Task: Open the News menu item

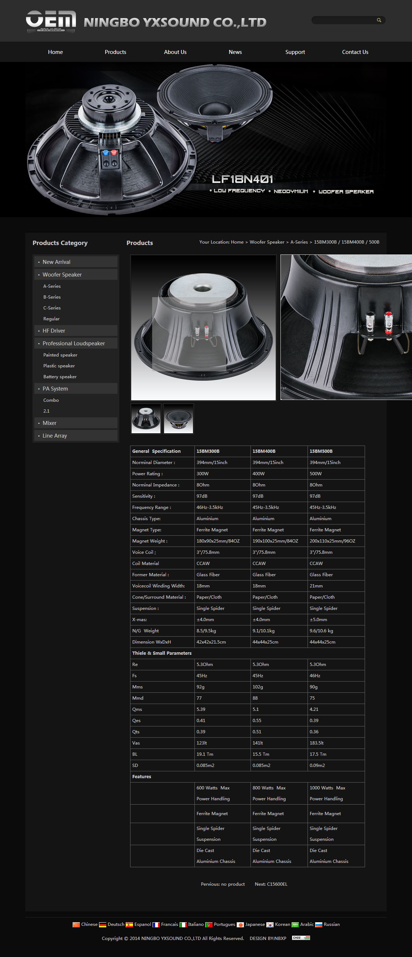Action: [235, 52]
